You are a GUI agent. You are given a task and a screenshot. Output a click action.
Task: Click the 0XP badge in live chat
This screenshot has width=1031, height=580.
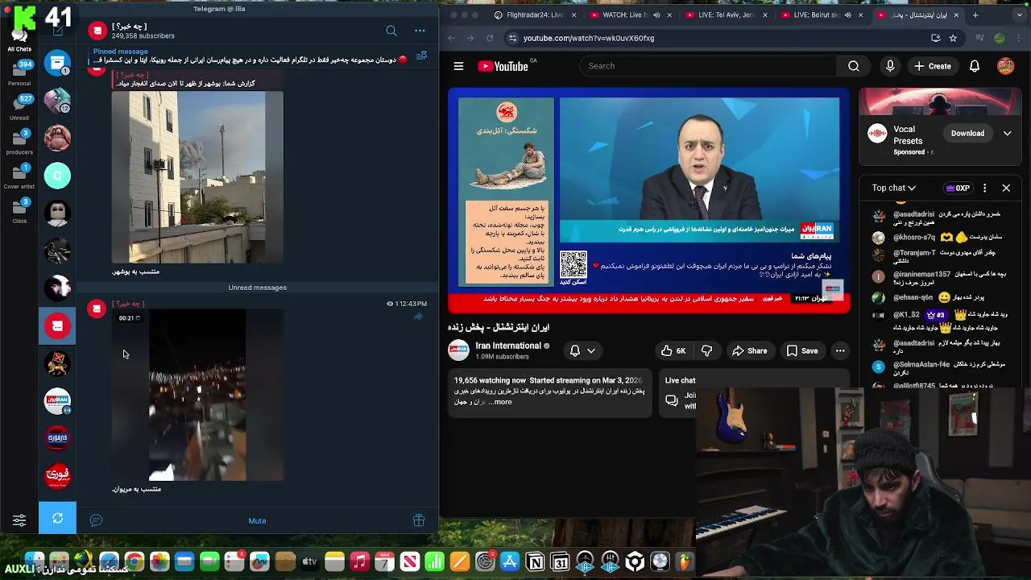tap(958, 188)
